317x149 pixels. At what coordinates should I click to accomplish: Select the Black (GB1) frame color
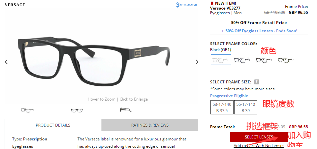[x=221, y=60]
